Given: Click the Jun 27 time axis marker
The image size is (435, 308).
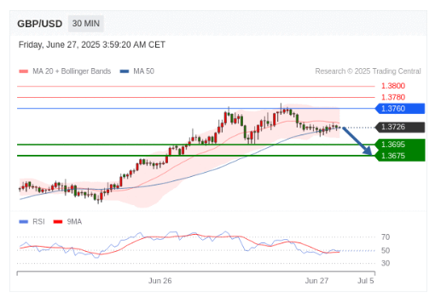Looking at the screenshot, I should pos(316,281).
